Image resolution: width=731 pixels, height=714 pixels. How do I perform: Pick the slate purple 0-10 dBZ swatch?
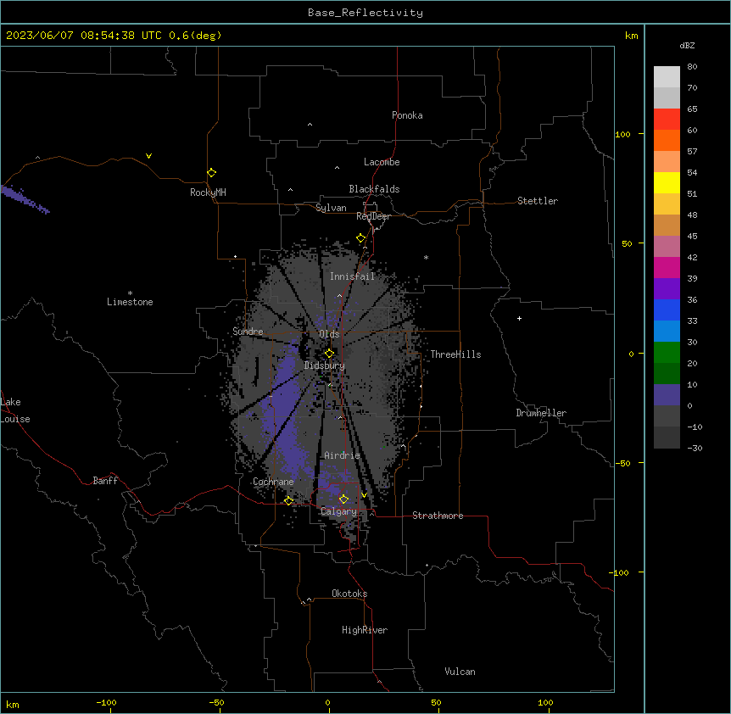pos(667,395)
